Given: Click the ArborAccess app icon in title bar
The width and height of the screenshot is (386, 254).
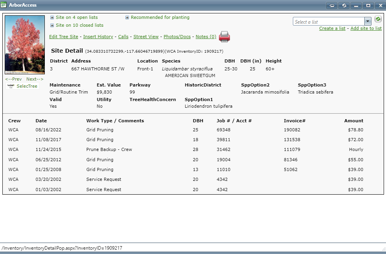Looking at the screenshot, I should (4, 5).
